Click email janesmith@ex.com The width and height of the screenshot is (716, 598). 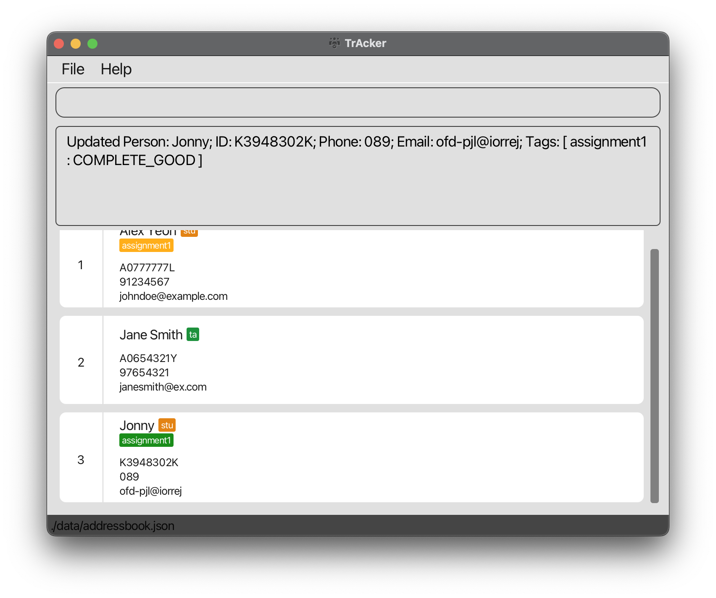point(163,387)
